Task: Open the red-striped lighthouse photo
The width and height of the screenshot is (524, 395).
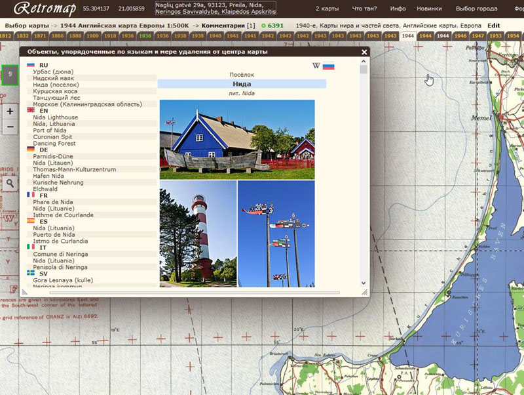Action: [198, 234]
